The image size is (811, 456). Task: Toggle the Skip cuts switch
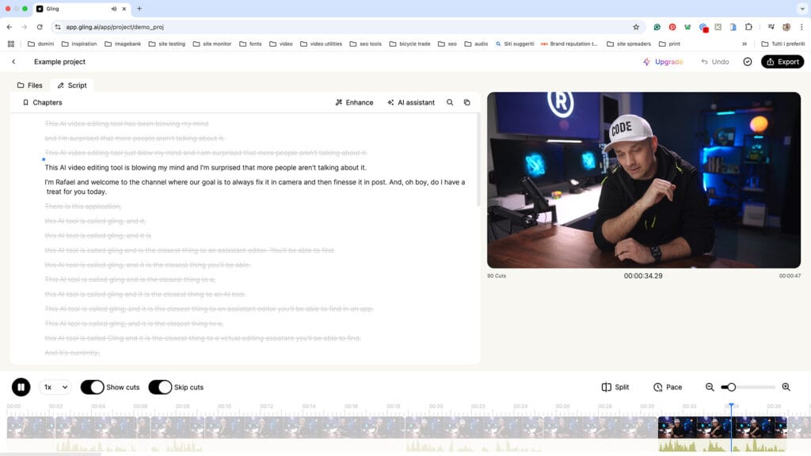160,387
